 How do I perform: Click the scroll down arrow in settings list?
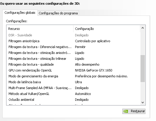[143, 102]
